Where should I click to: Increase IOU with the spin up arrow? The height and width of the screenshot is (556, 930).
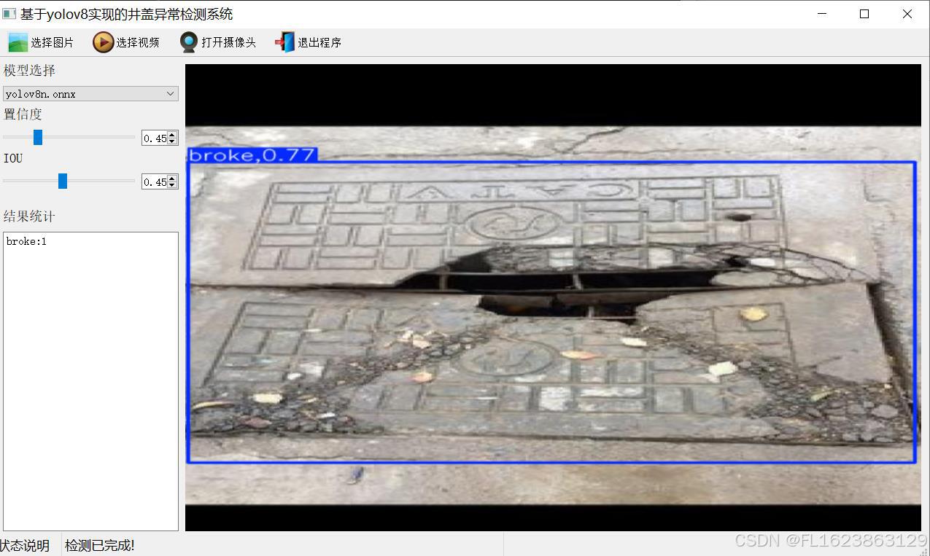click(172, 178)
